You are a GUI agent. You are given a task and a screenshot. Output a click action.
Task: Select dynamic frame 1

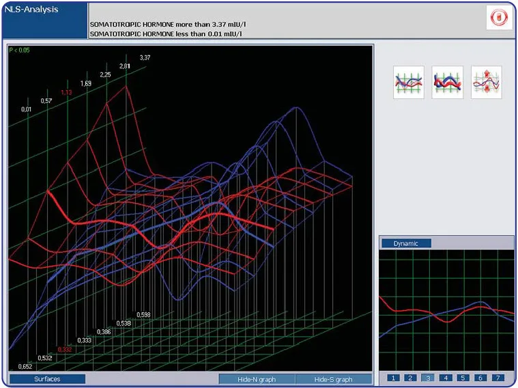392,378
